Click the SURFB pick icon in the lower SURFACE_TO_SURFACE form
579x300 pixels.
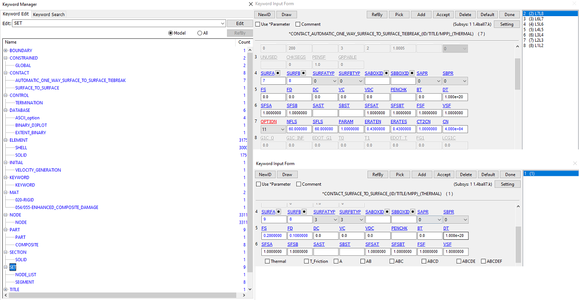[x=304, y=212]
